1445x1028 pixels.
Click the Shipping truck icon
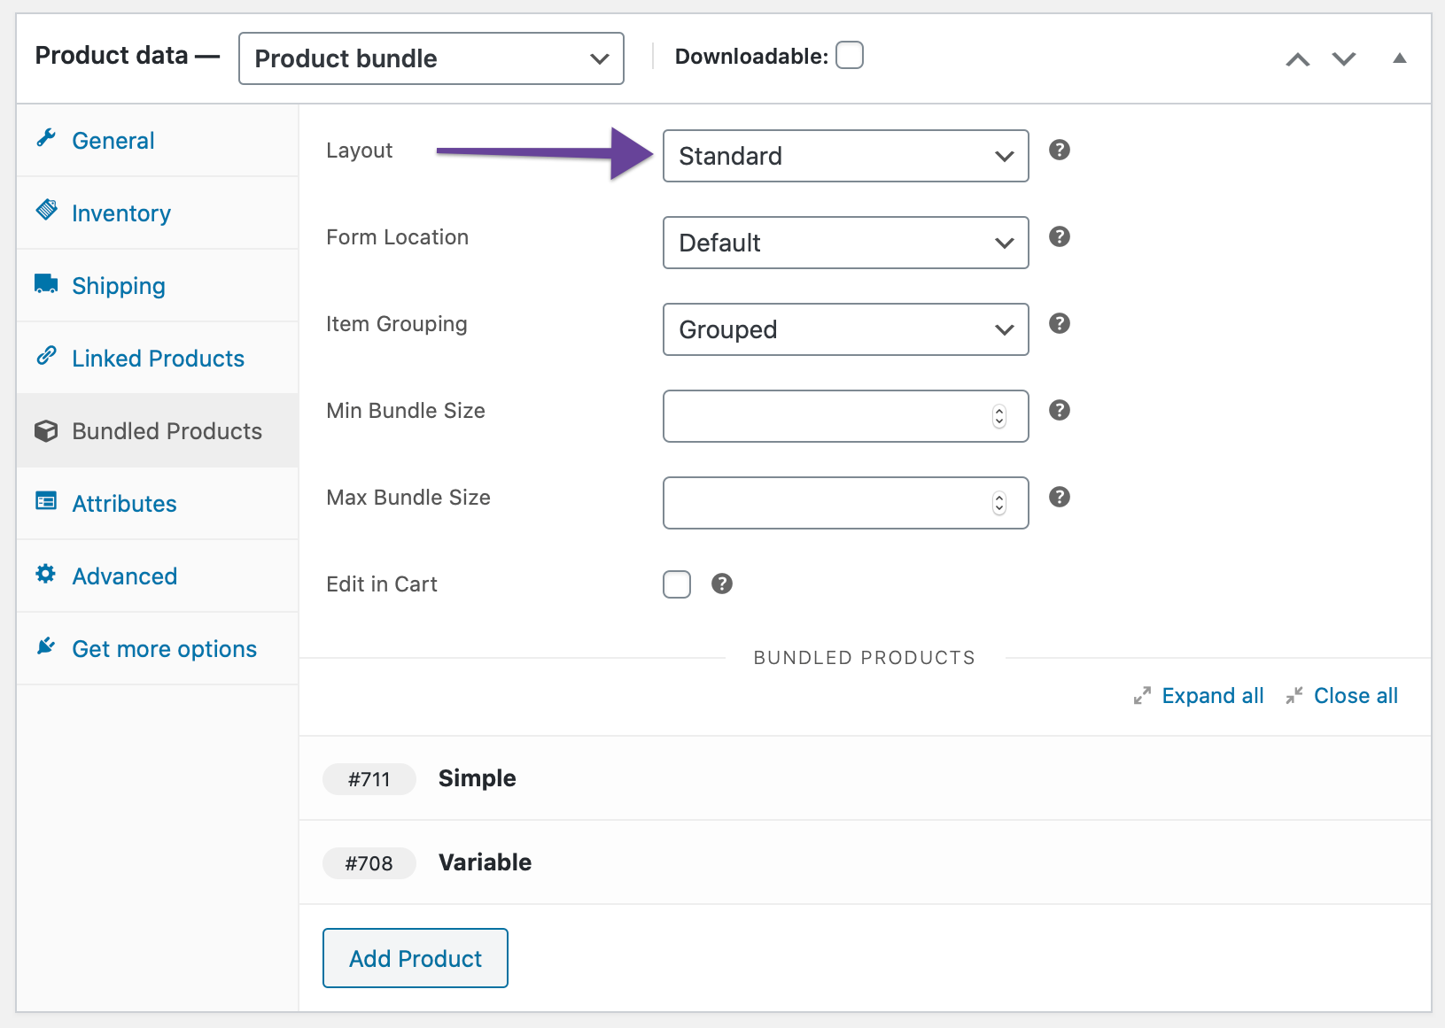click(46, 283)
